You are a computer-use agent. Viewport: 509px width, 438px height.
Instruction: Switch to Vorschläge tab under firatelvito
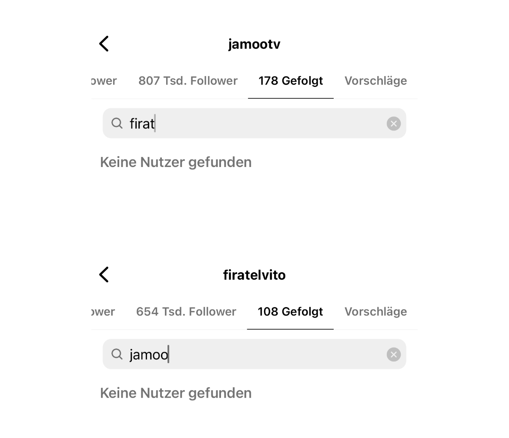375,312
